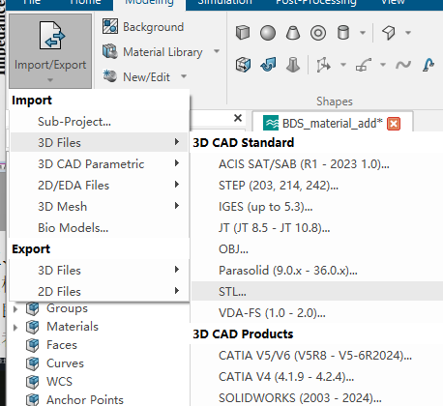Select the spline curve tool
Viewport: 443px width, 406px height.
pos(403,65)
